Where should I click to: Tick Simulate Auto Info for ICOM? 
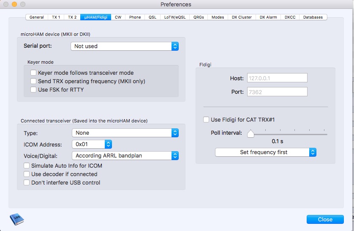coord(27,166)
